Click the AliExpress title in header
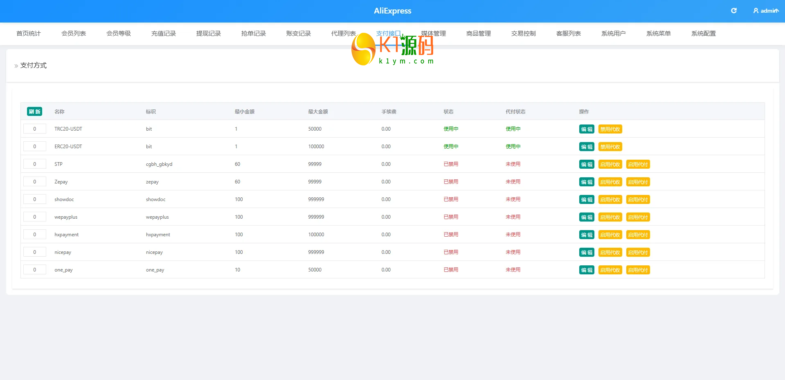This screenshot has height=380, width=785. pos(392,11)
